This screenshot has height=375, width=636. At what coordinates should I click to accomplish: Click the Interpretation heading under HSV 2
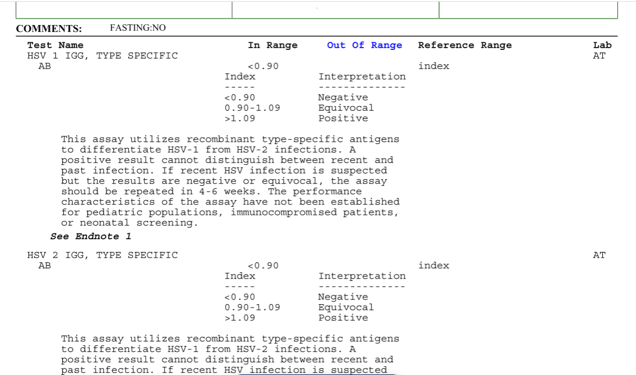pyautogui.click(x=362, y=276)
